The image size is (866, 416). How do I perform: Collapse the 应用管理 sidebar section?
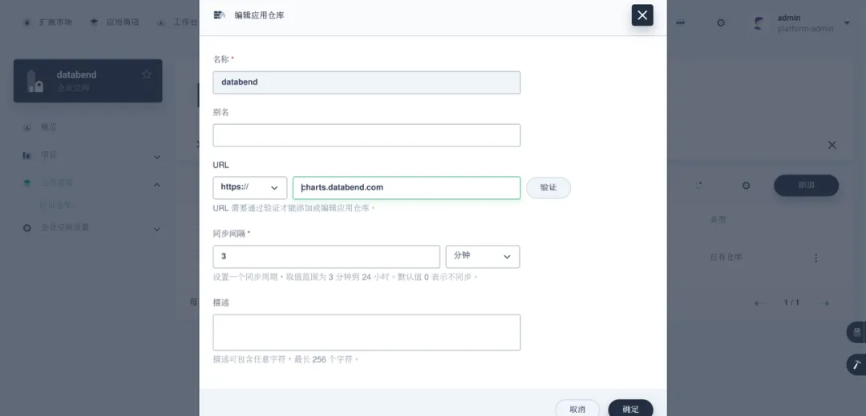point(157,184)
